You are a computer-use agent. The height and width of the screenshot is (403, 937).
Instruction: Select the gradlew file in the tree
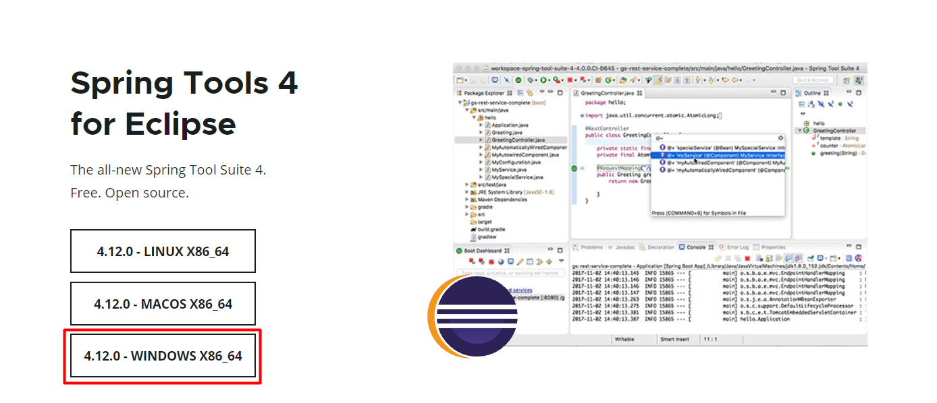(483, 237)
